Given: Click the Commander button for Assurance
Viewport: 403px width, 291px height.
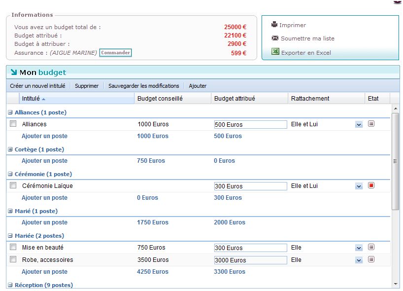Looking at the screenshot, I should (x=115, y=52).
